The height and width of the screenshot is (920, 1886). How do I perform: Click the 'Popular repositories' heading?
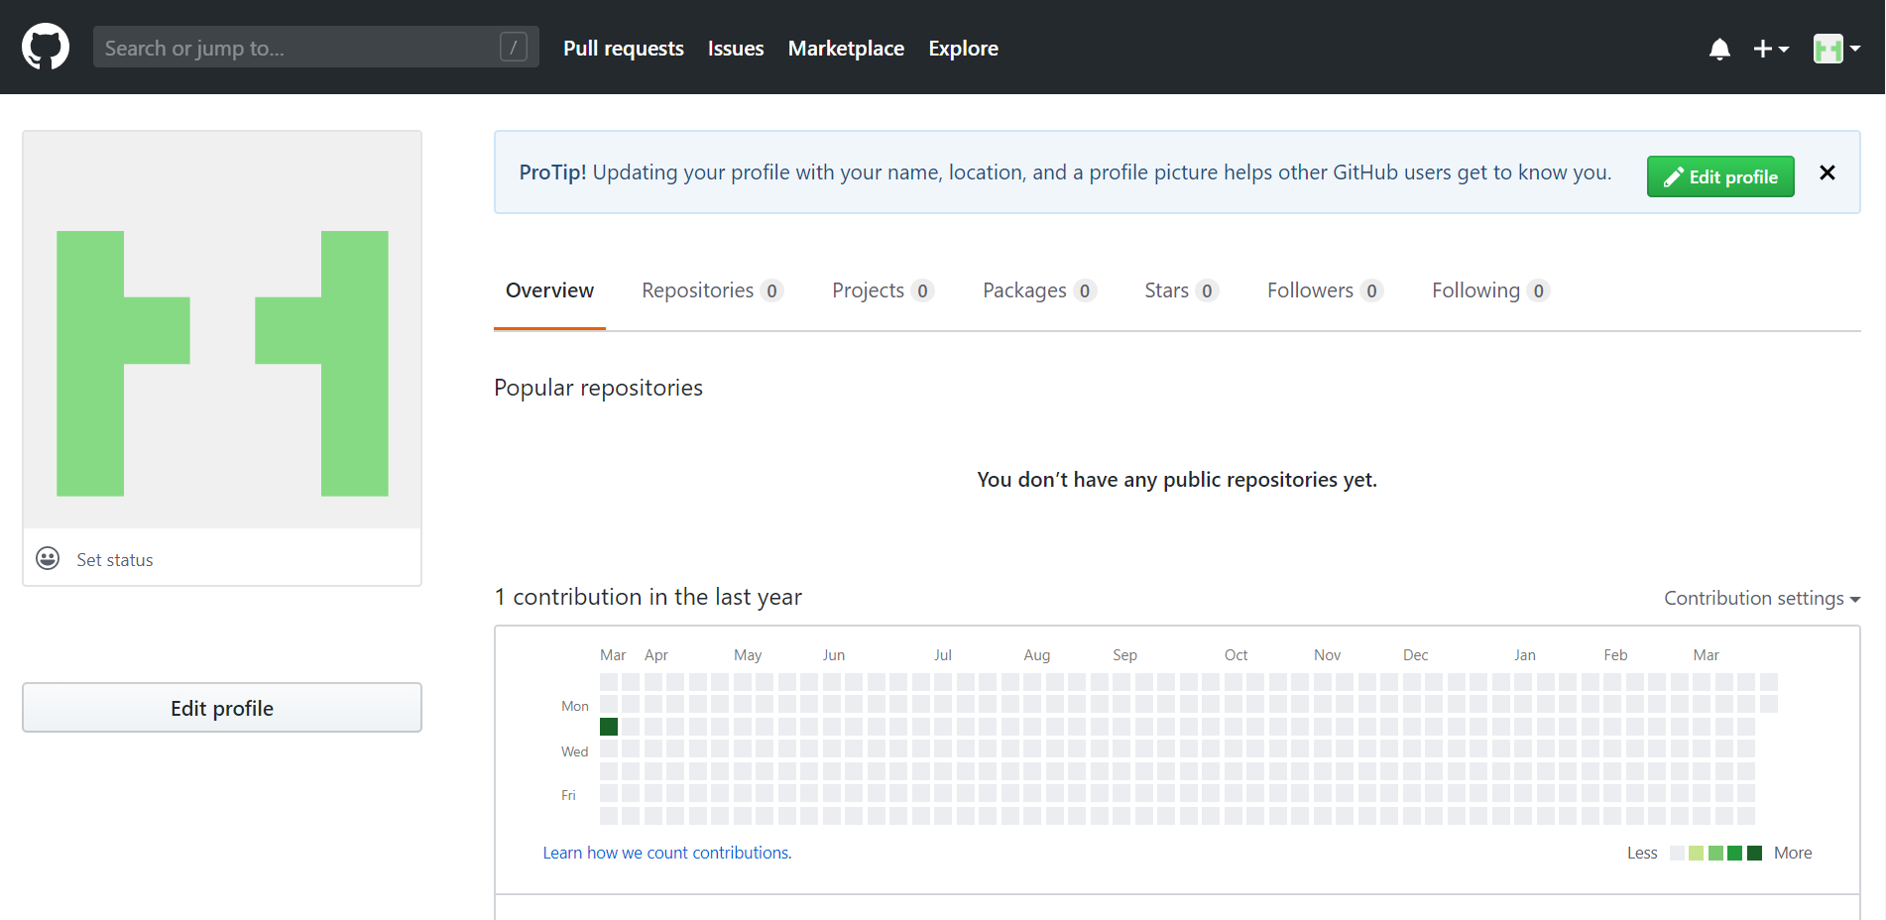tap(598, 388)
